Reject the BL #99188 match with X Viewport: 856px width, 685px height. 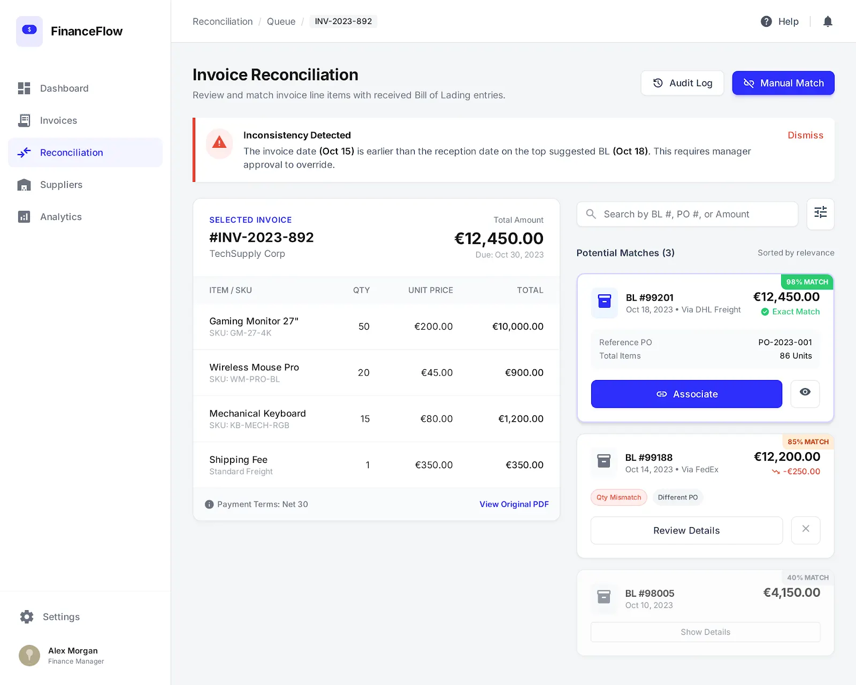[x=806, y=530]
